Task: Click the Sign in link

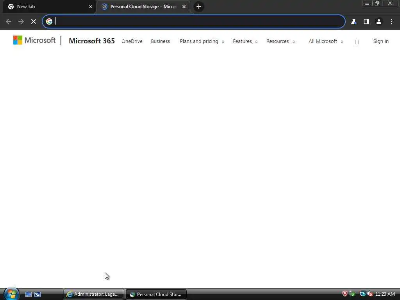Action: coord(381,41)
